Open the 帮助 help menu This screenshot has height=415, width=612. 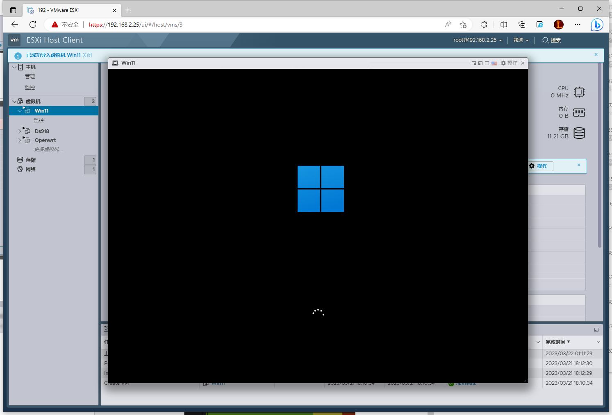521,40
